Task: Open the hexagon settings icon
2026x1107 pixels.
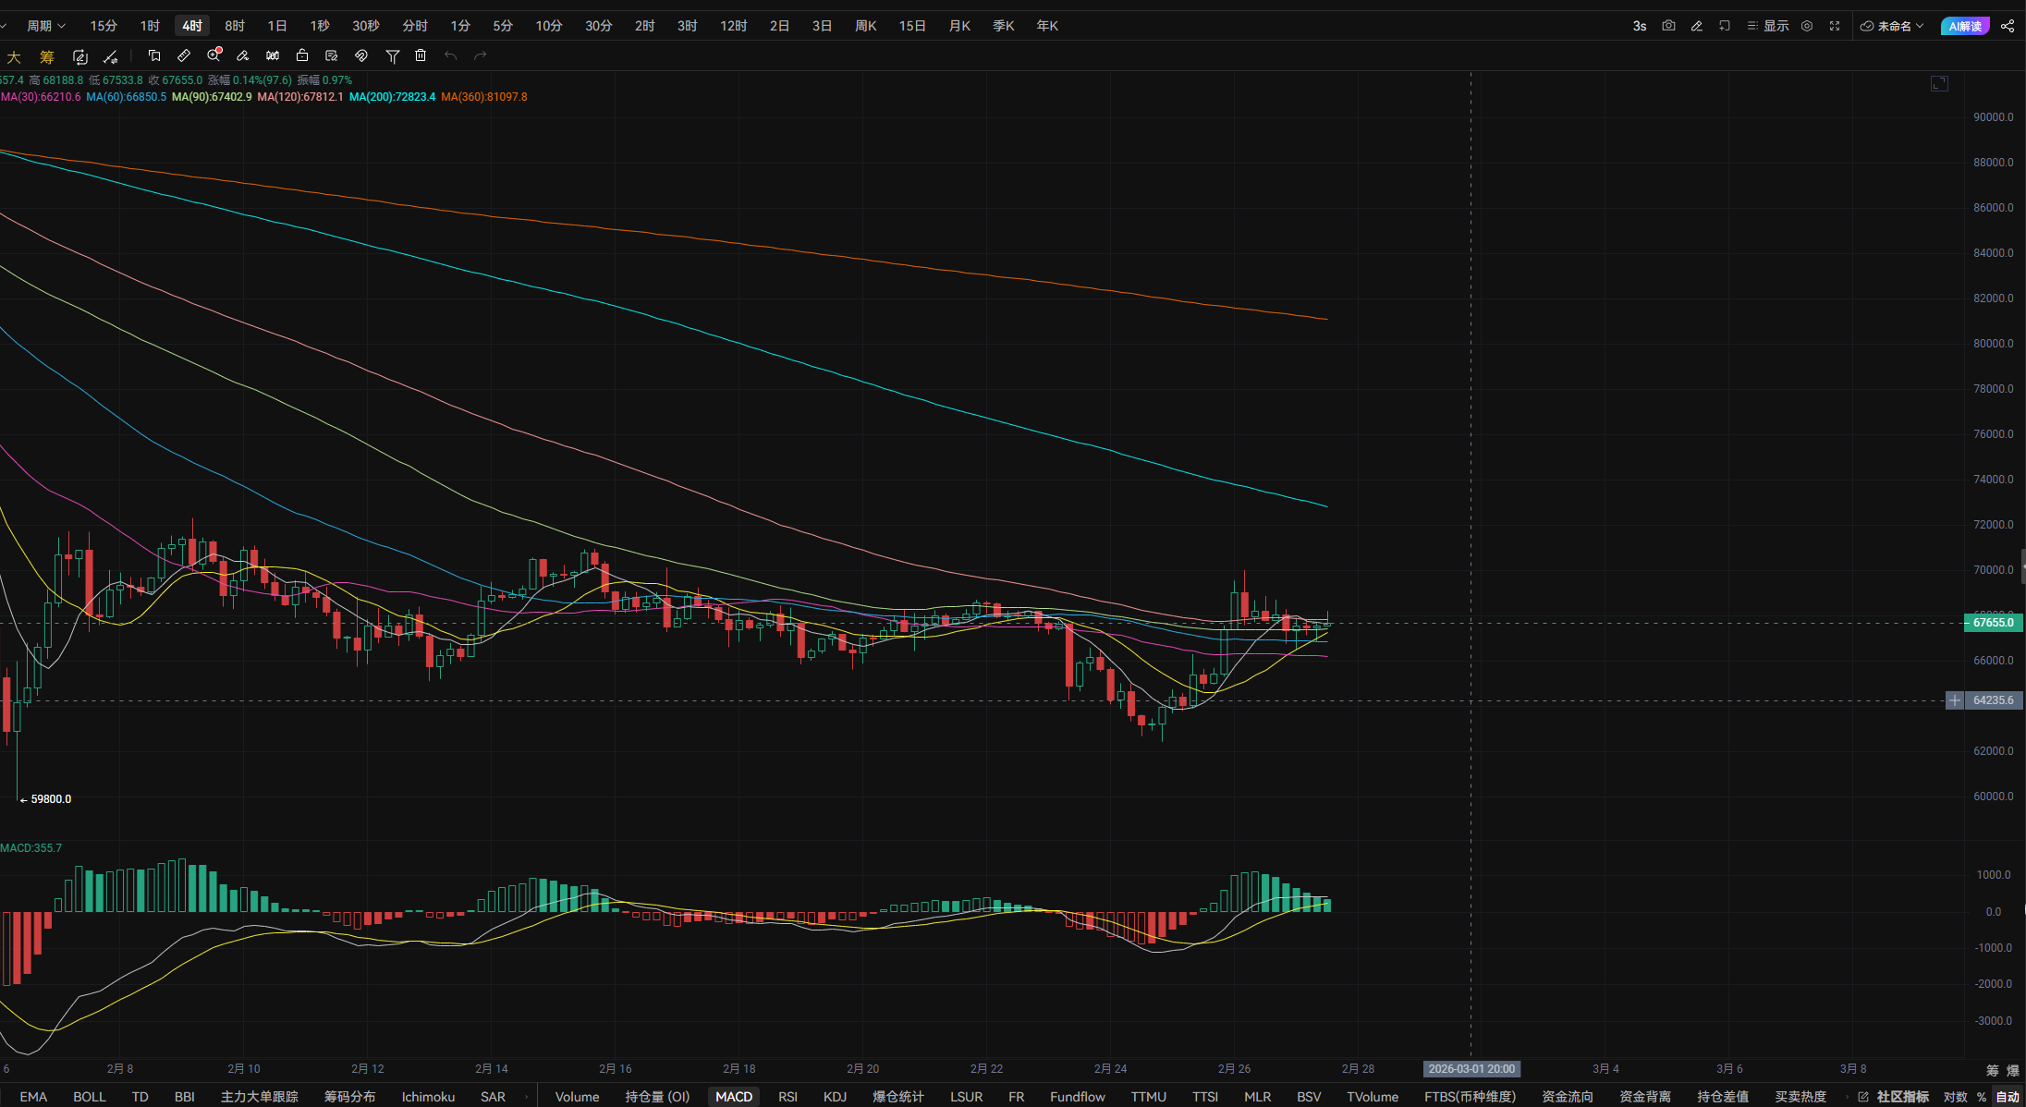Action: point(1807,26)
